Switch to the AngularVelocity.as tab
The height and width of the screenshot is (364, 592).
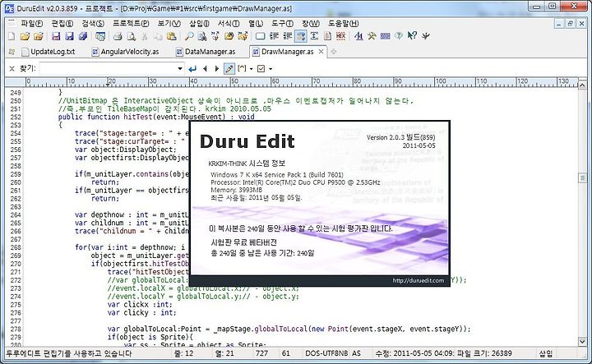pos(125,52)
